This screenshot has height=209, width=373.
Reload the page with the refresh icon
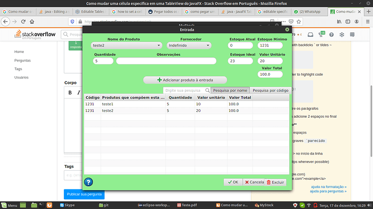[23, 22]
